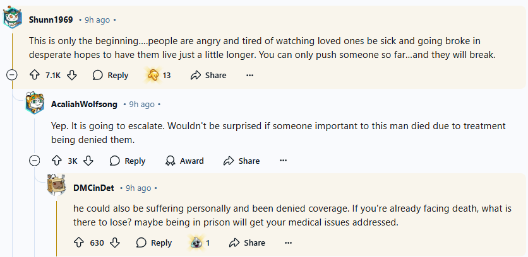The image size is (528, 257).
Task: Collapse Shunn1969's comment thread
Action: pyautogui.click(x=11, y=75)
